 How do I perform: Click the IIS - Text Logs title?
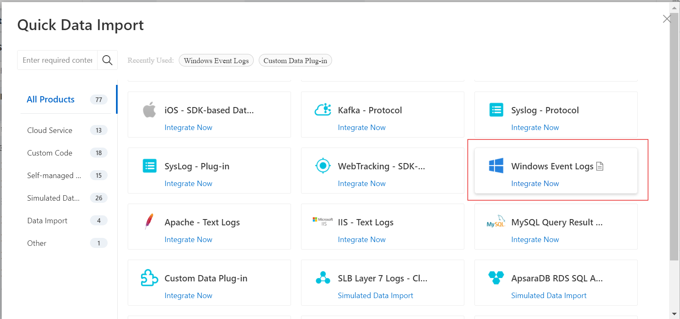point(366,222)
